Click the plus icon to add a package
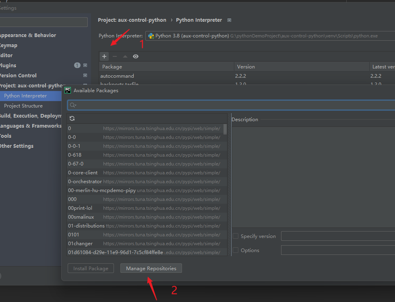This screenshot has height=302, width=395. pos(104,56)
